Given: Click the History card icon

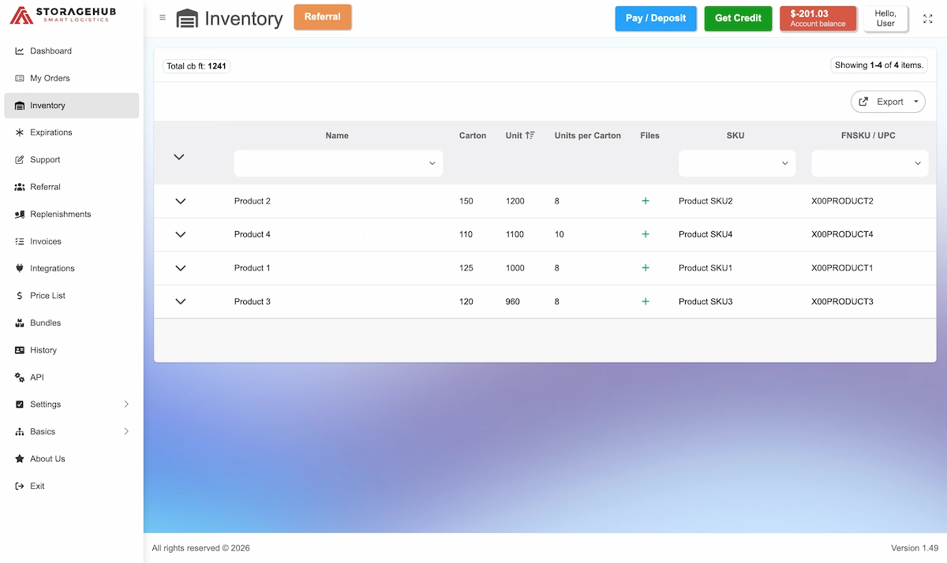Looking at the screenshot, I should point(20,350).
